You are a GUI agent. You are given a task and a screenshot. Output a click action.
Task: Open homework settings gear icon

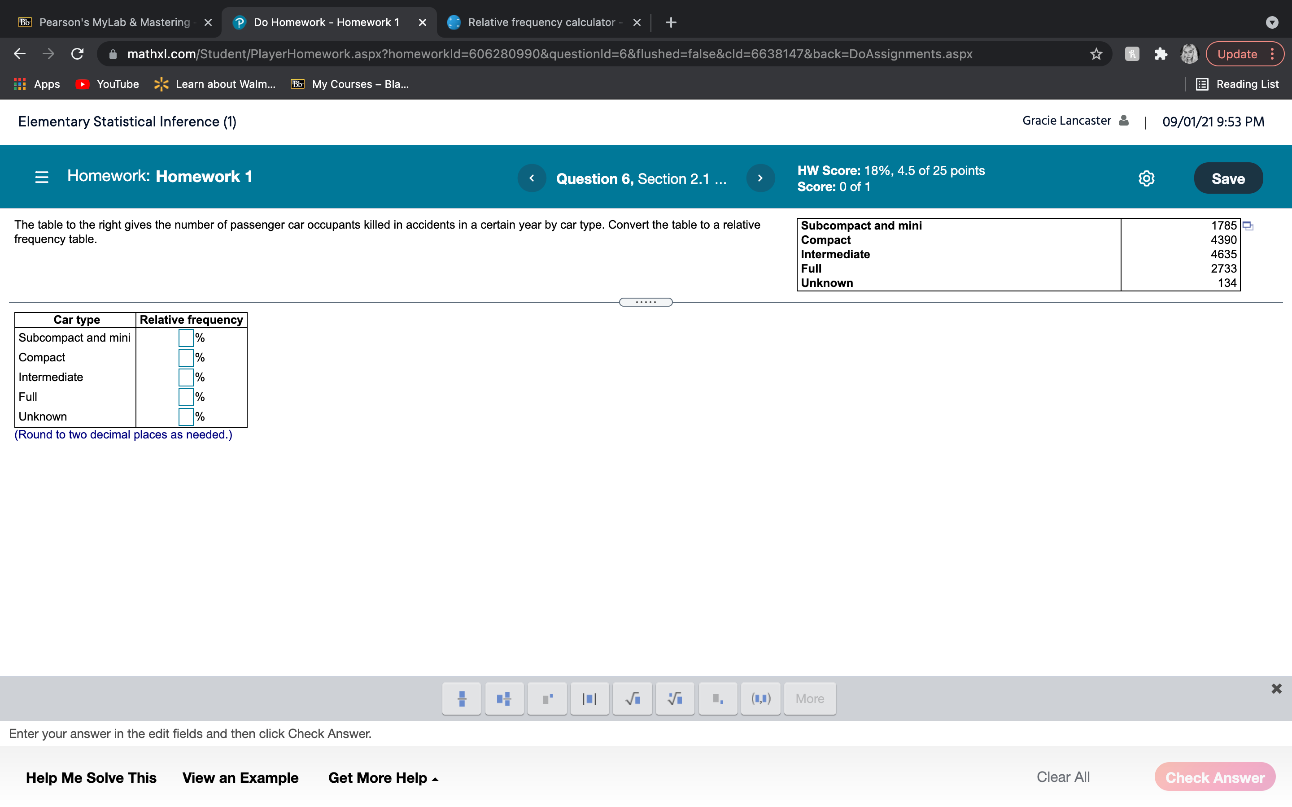1146,178
